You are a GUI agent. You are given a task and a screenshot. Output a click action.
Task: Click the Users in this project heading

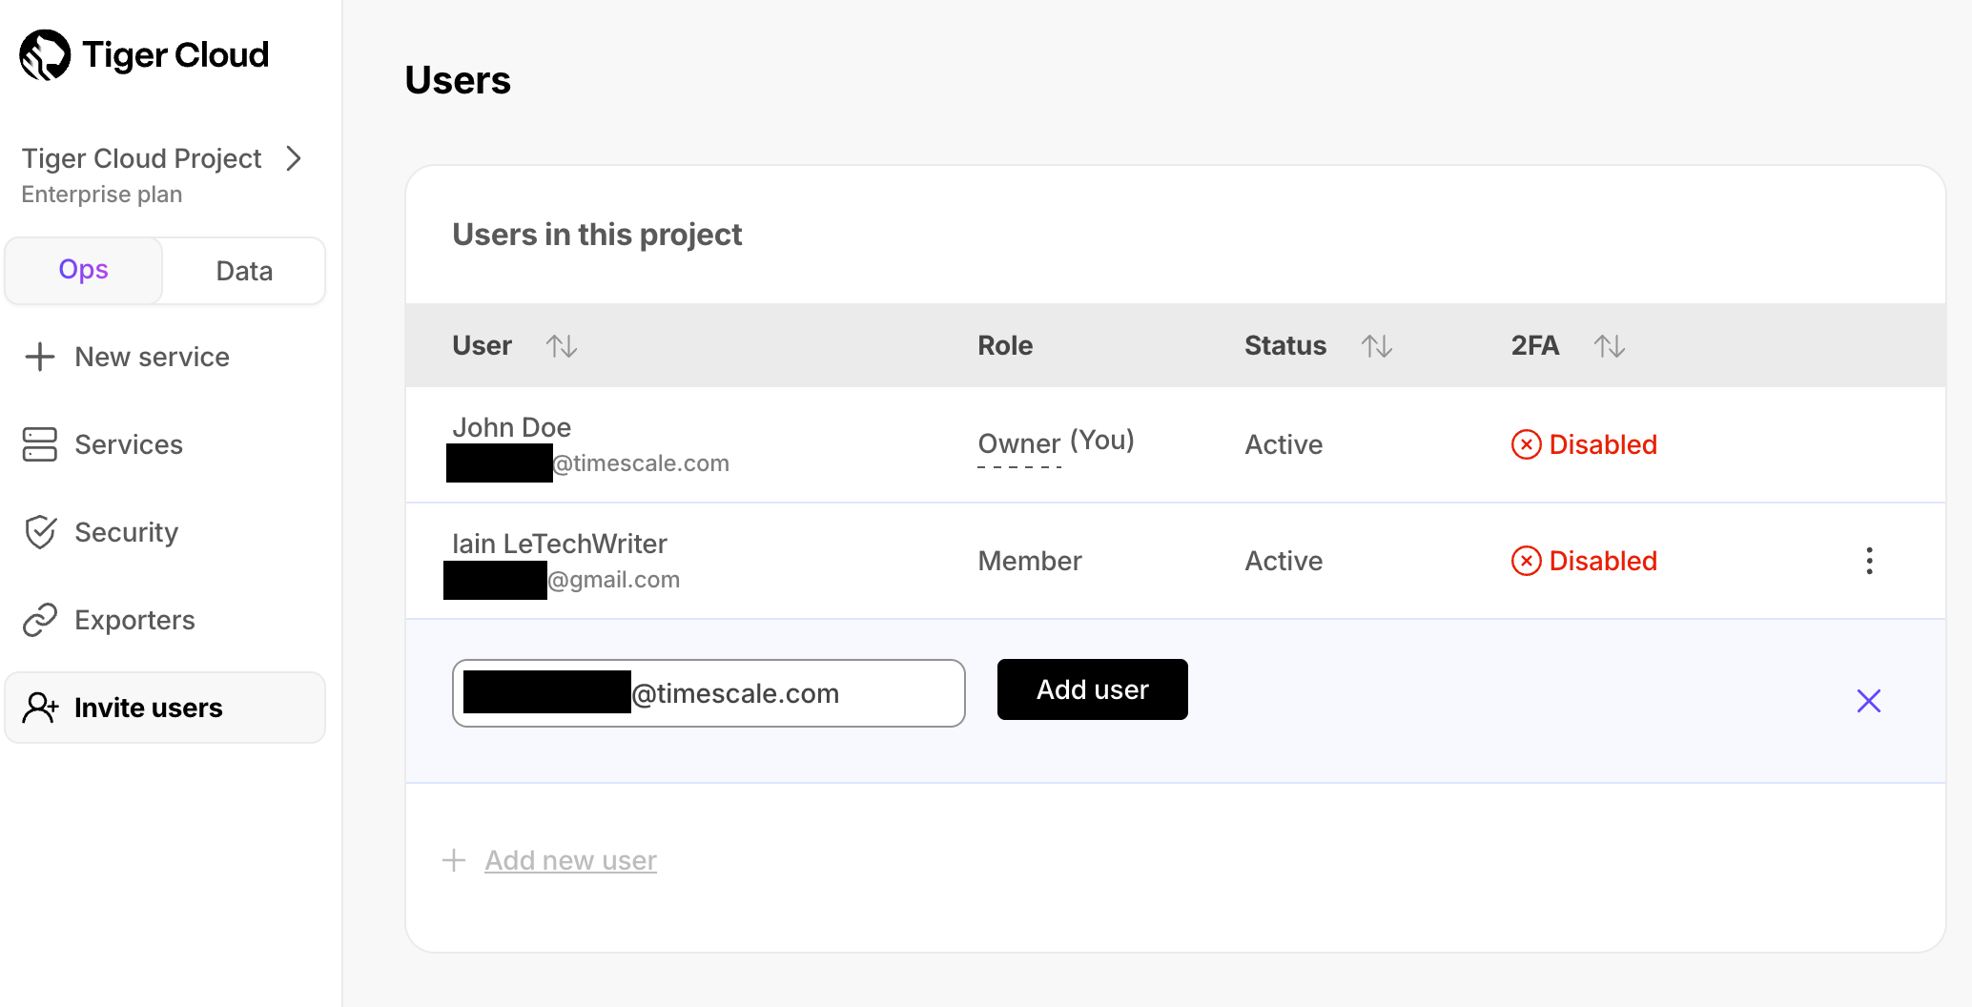[597, 235]
